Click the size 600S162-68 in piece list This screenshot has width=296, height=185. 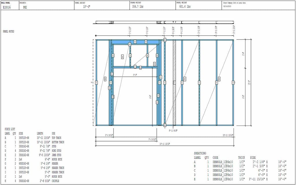[x=24, y=164]
